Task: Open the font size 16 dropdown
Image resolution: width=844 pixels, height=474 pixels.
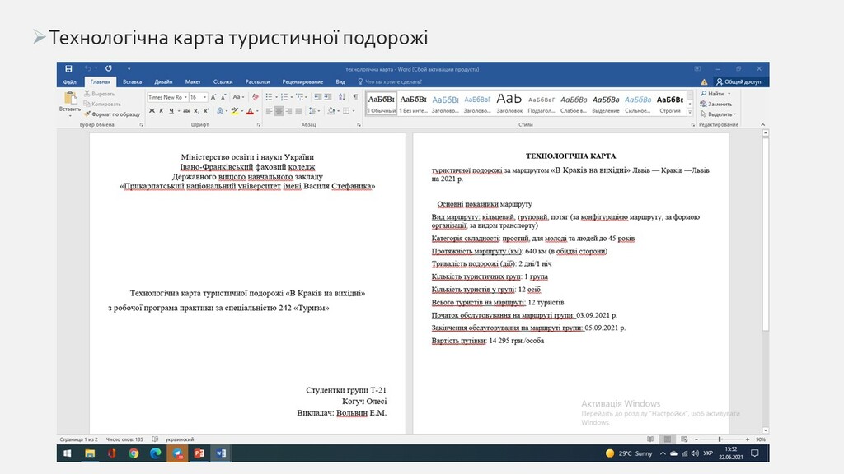Action: (x=204, y=97)
